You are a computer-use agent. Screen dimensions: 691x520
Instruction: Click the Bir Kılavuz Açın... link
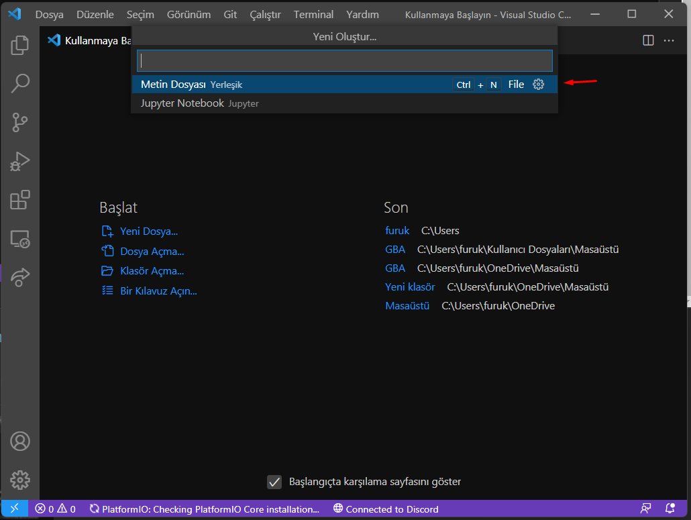pos(158,291)
